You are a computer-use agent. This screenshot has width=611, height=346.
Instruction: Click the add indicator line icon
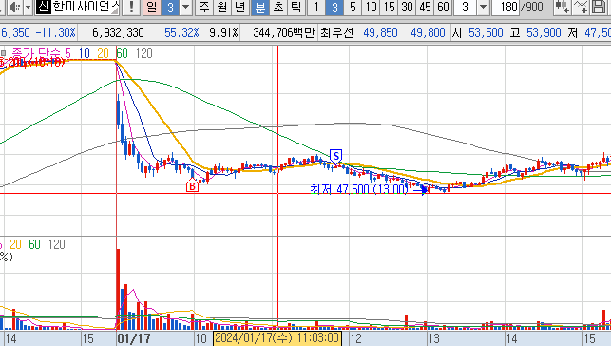pos(581,7)
